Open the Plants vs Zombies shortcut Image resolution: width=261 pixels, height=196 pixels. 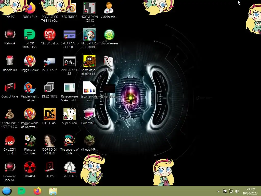pos(30,145)
